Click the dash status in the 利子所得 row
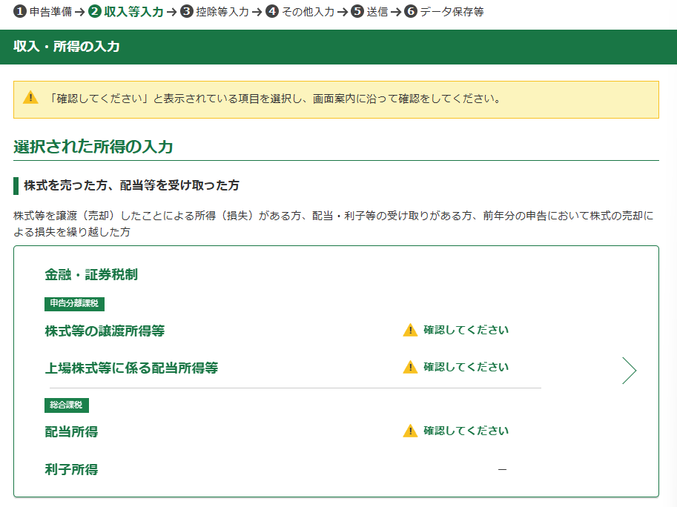This screenshot has height=507, width=677. click(502, 469)
